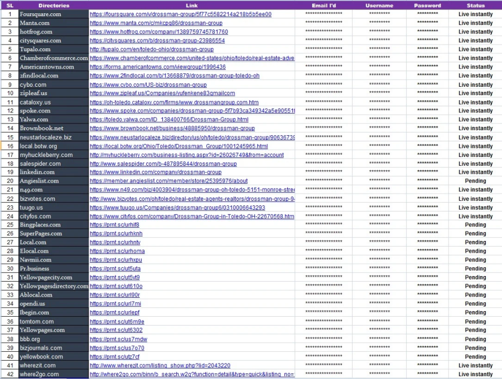
Task: Select the SuperPages.com directory cell
Action: click(54, 234)
